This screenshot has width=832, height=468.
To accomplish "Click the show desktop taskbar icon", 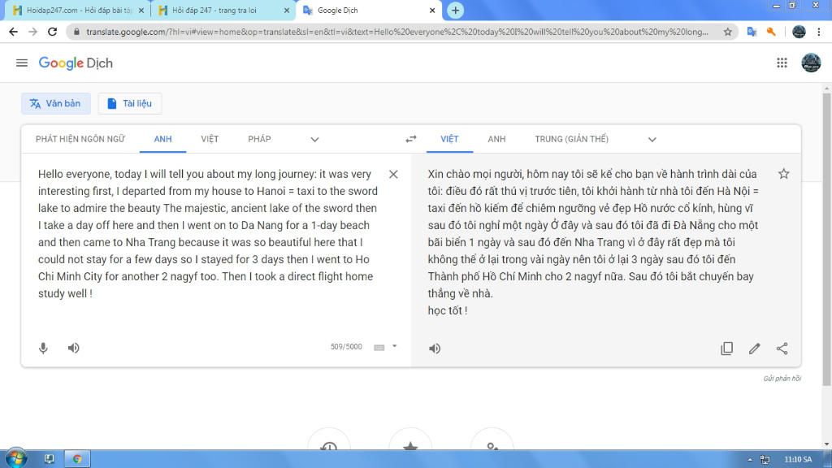I will click(49, 458).
